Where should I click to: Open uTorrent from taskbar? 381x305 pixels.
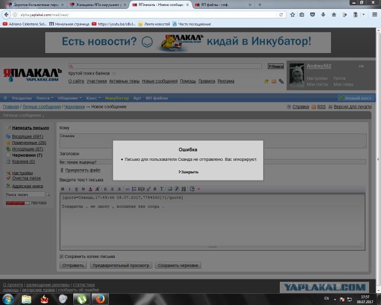[x=82, y=299]
